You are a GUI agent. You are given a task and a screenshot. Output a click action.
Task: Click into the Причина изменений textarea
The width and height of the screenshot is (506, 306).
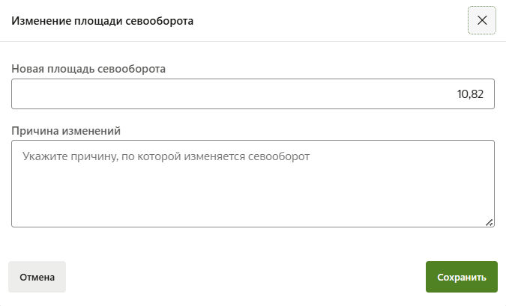click(253, 183)
